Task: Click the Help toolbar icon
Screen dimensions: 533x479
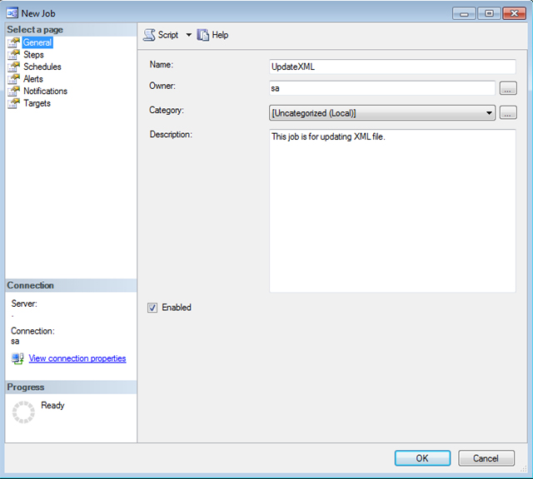Action: coord(203,35)
